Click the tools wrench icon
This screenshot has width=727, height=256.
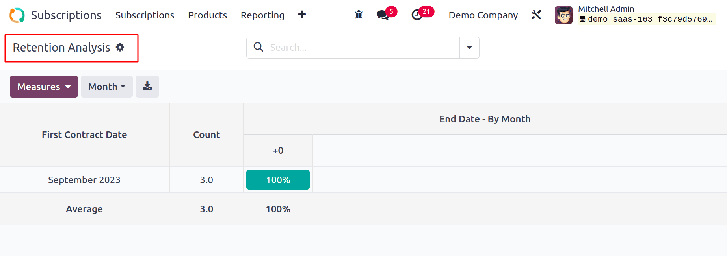(536, 15)
